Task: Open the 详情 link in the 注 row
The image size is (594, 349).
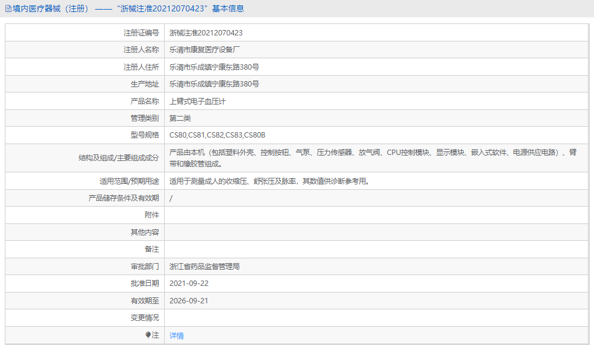Action: [x=175, y=335]
